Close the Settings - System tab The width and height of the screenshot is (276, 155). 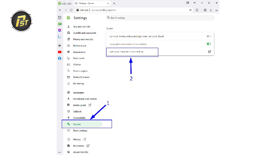click(x=108, y=3)
